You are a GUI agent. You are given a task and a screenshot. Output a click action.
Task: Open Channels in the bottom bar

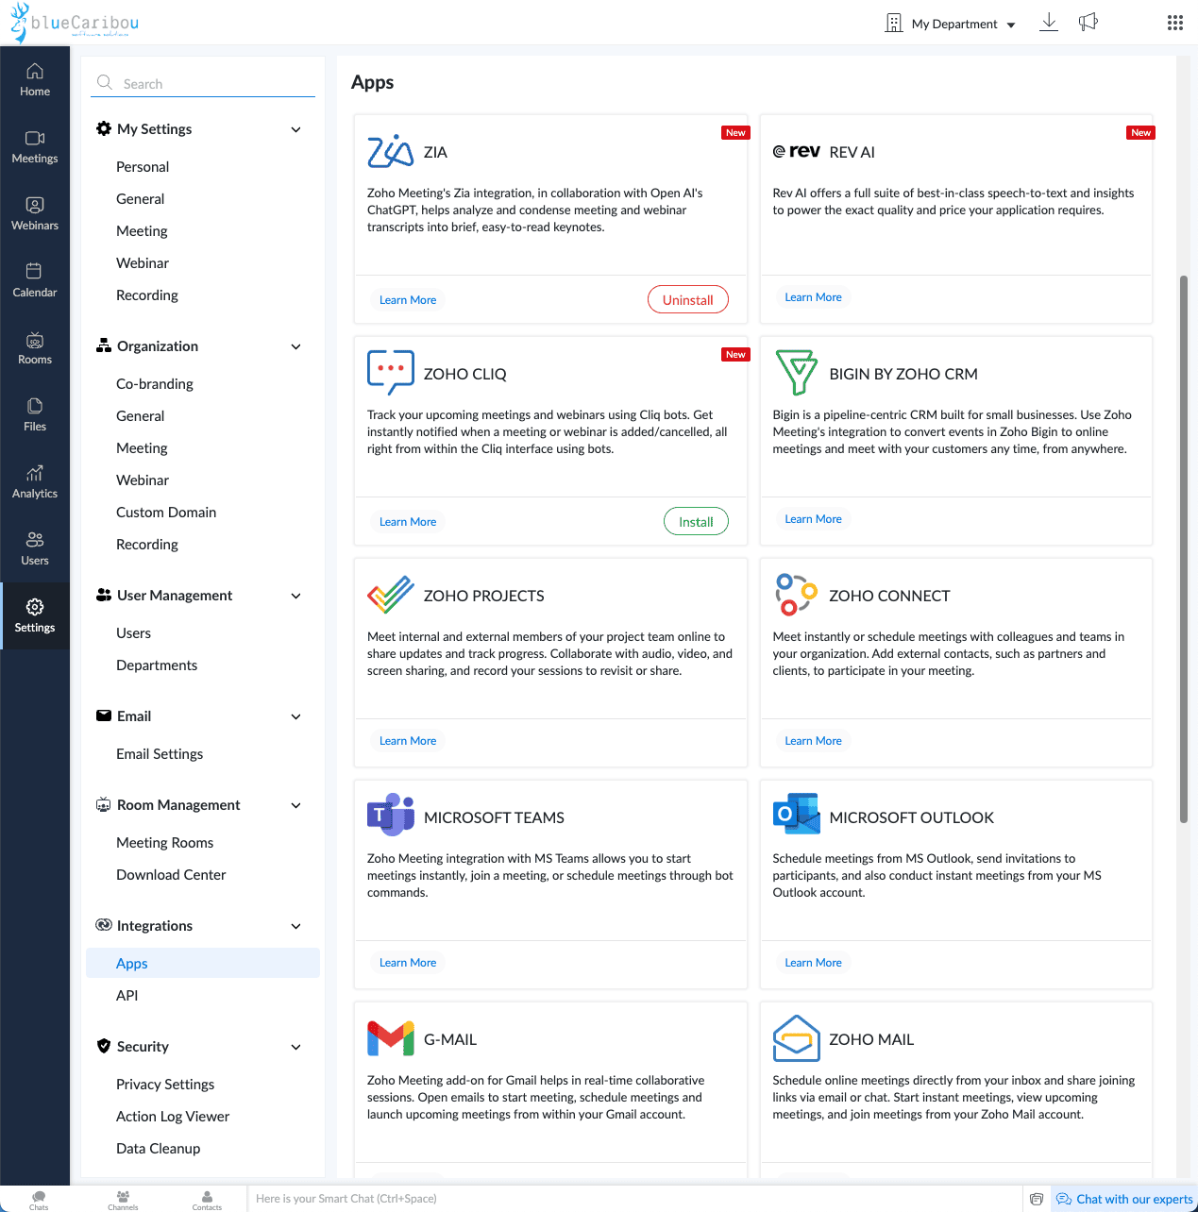pyautogui.click(x=123, y=1200)
